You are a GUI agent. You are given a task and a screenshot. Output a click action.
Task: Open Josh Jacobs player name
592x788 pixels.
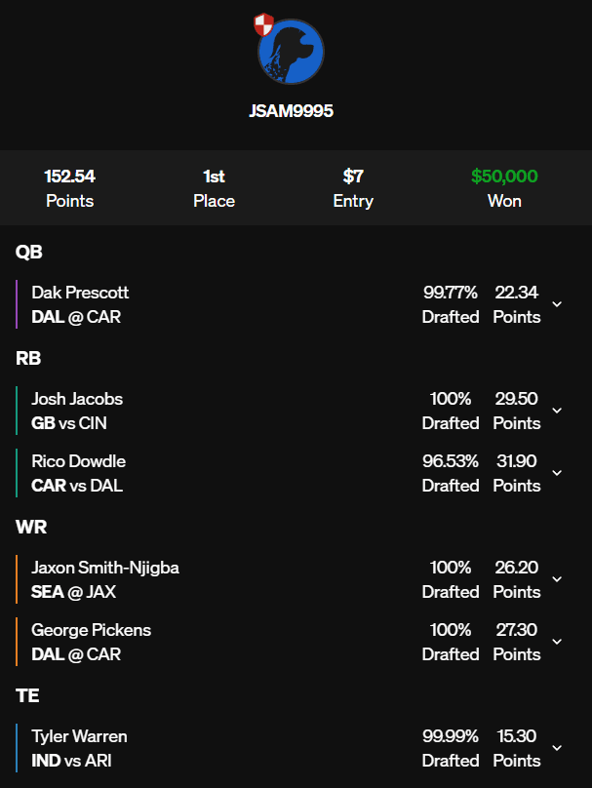77,399
